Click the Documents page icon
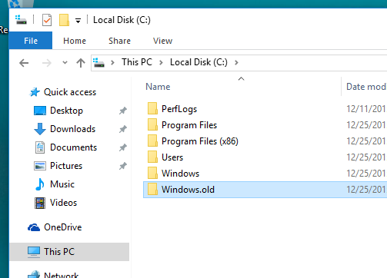Viewport: 387px width, 278px height. click(40, 147)
